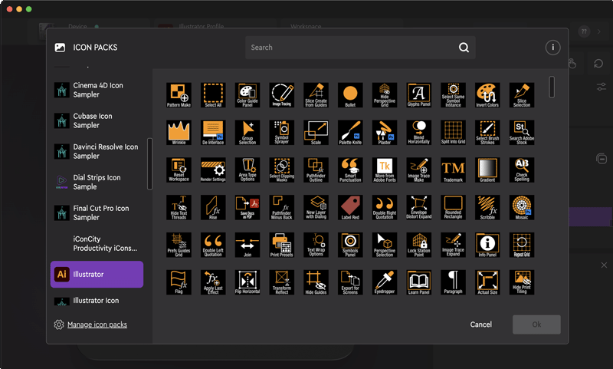The image size is (613, 369).
Task: Click the info button in dialog header
Action: click(x=552, y=48)
